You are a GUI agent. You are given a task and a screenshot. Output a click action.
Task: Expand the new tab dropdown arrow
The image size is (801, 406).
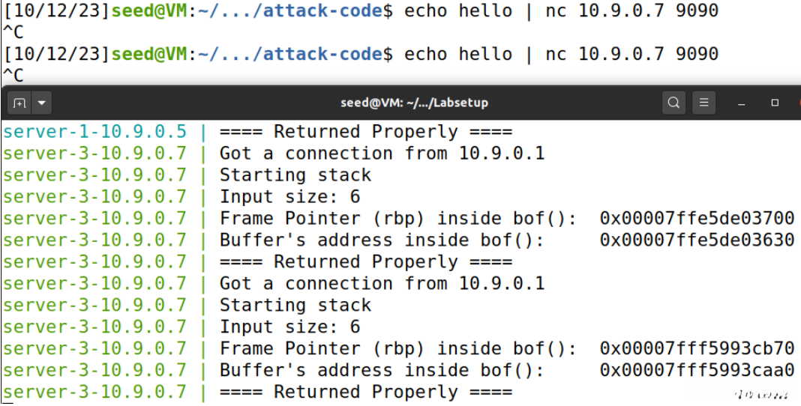coord(40,103)
